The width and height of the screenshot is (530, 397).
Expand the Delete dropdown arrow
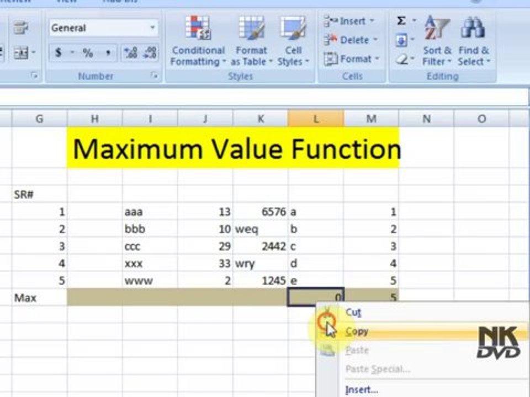pos(375,40)
